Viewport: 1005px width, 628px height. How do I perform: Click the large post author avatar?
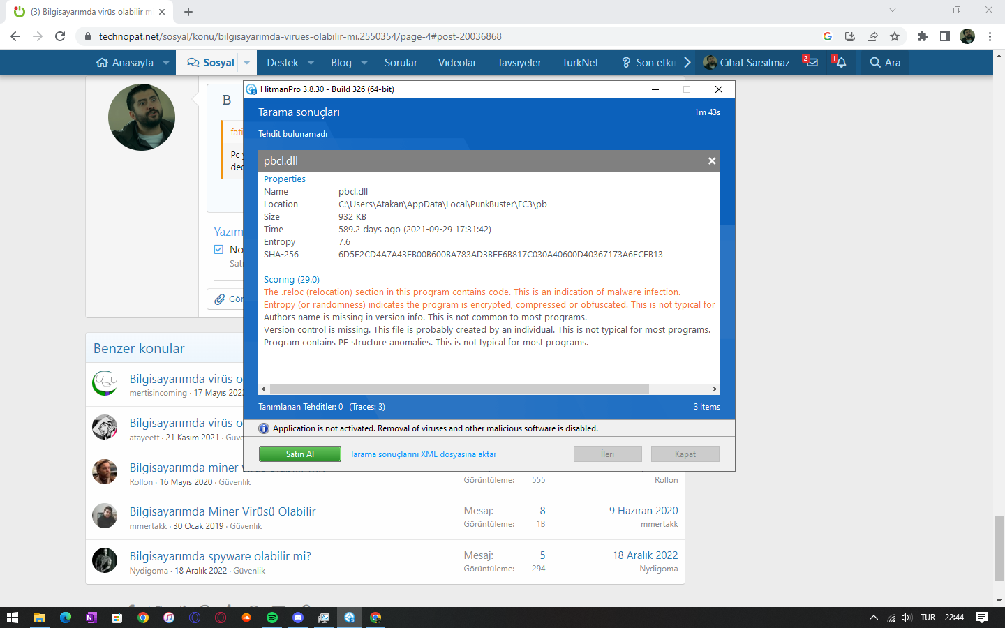coord(142,117)
